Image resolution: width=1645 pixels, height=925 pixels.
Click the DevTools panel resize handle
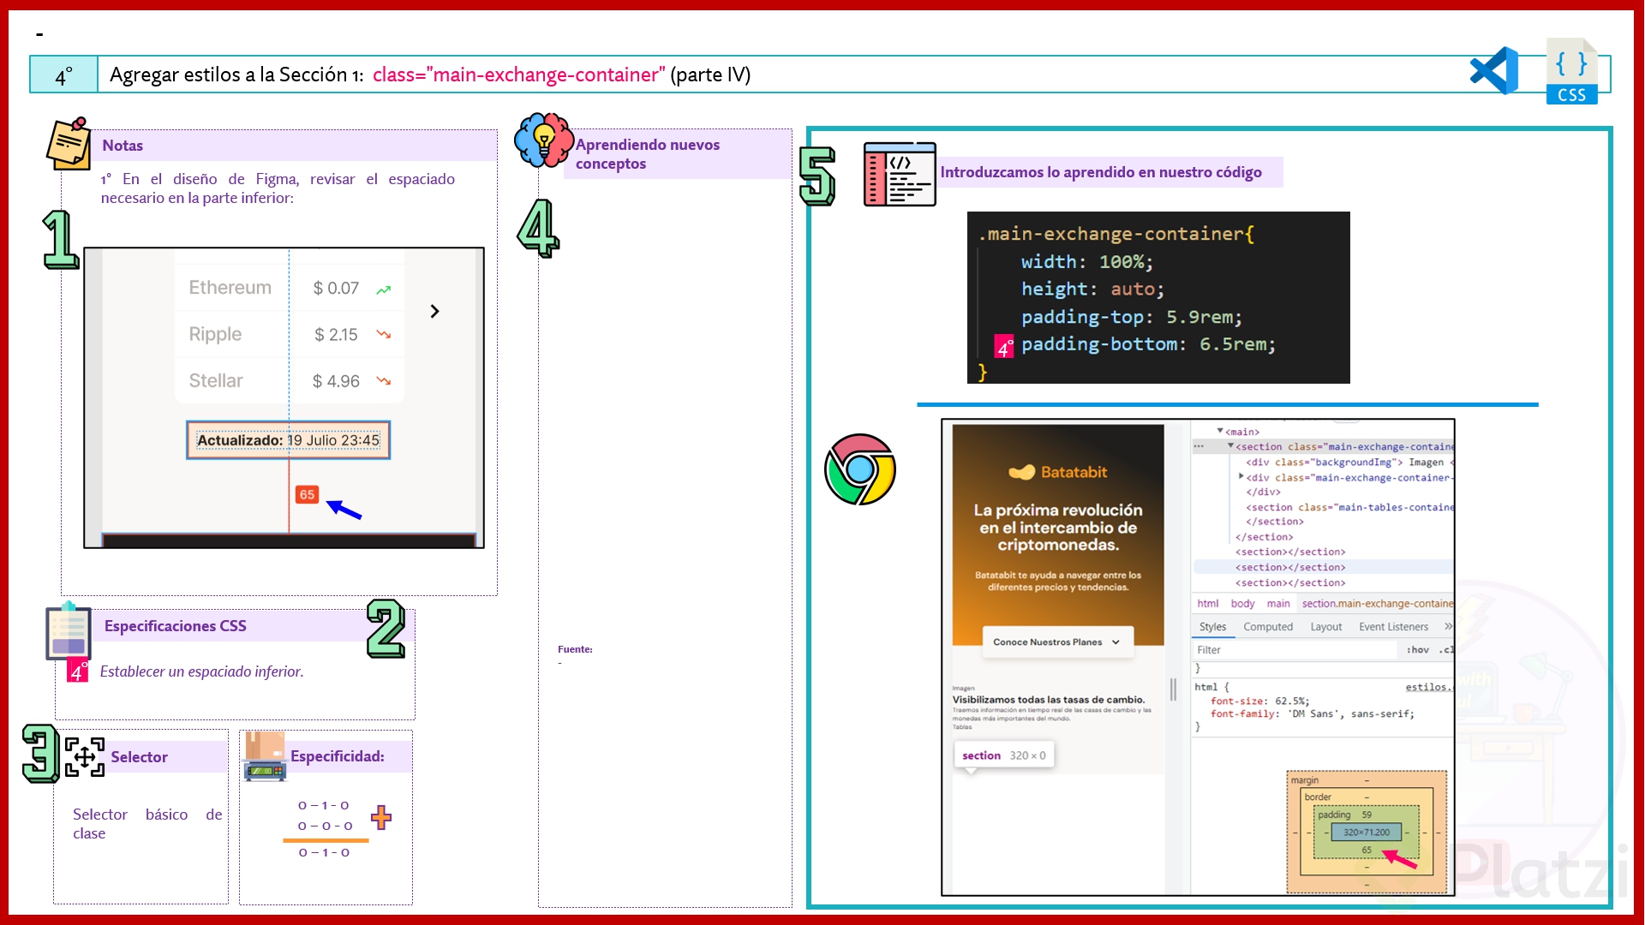click(1173, 689)
